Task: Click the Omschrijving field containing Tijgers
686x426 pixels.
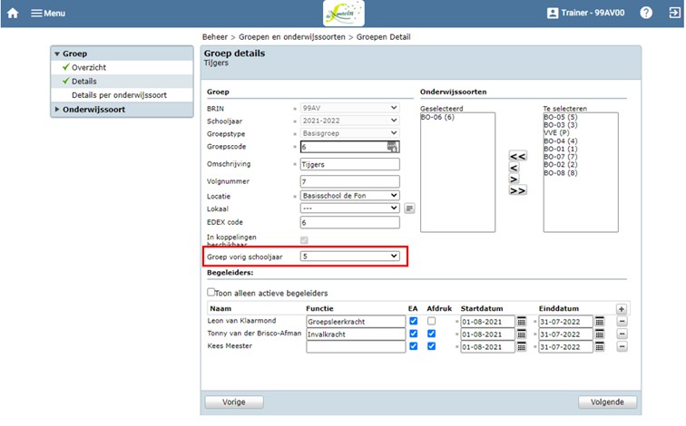Action: 349,164
